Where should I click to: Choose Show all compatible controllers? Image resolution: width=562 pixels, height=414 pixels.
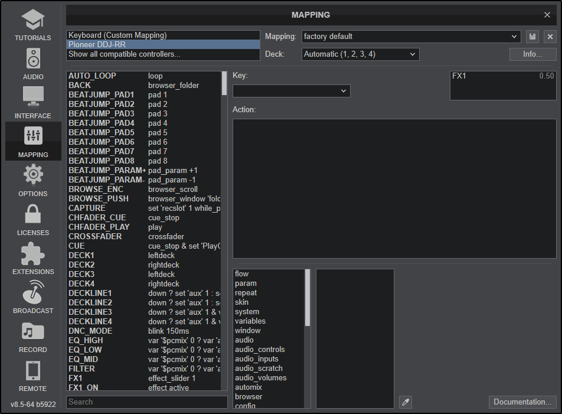click(x=162, y=54)
